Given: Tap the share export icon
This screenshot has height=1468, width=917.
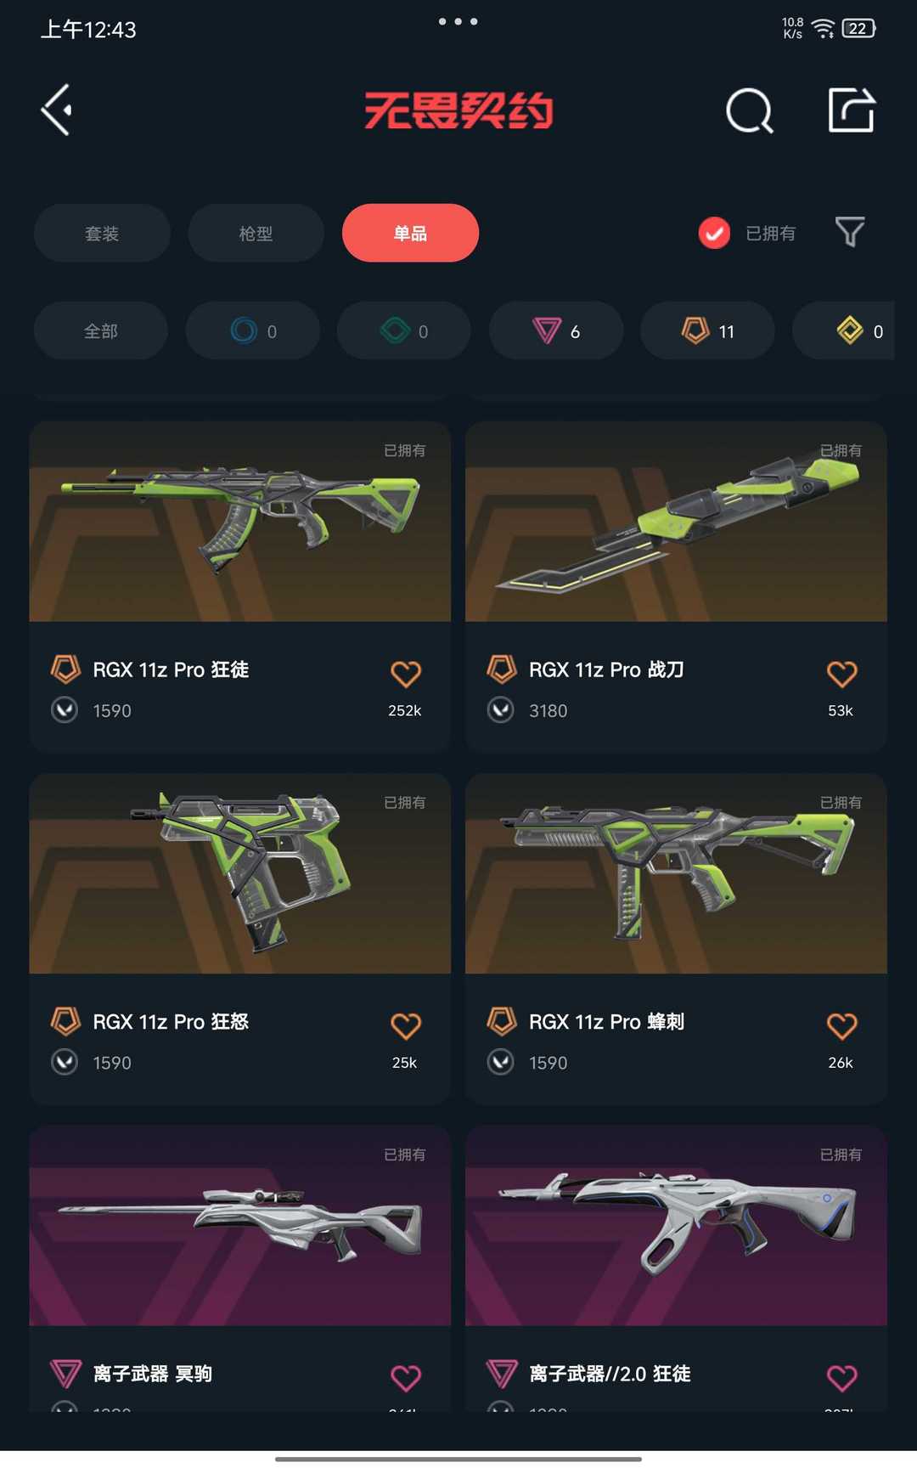Looking at the screenshot, I should tap(852, 110).
